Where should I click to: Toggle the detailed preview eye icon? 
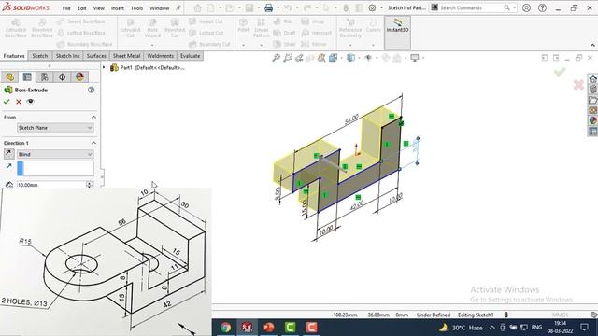pyautogui.click(x=30, y=102)
